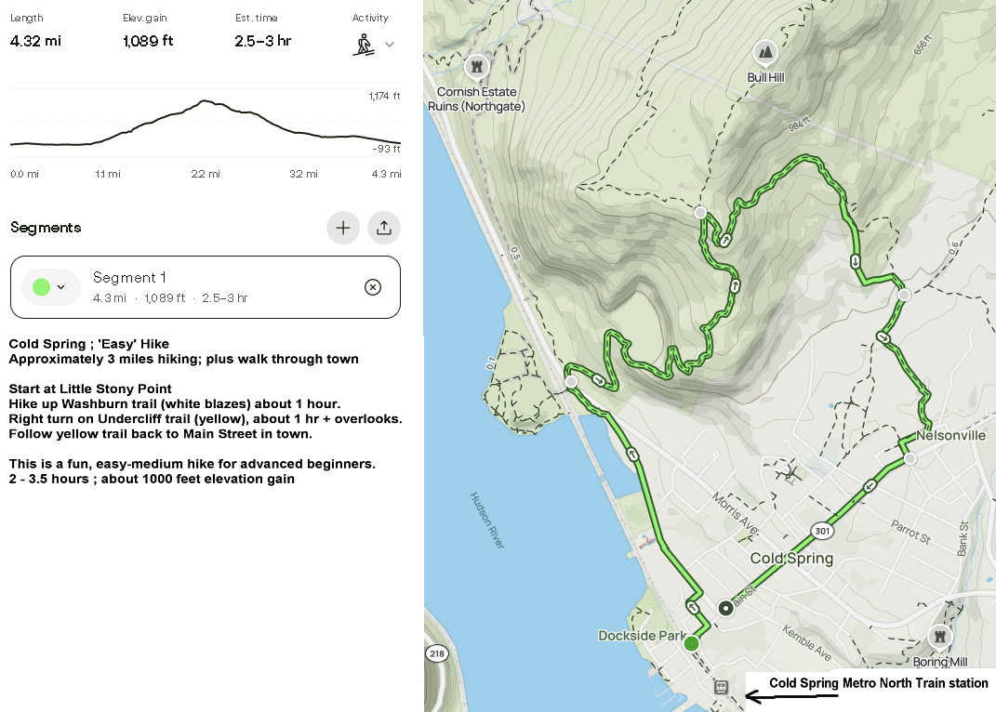The width and height of the screenshot is (996, 712).
Task: Click the green route start point marker
Action: pyautogui.click(x=691, y=643)
